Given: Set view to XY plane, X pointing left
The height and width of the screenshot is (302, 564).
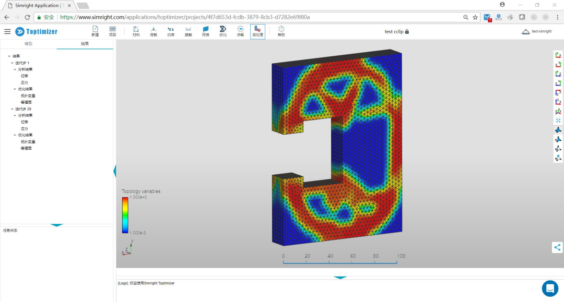Looking at the screenshot, I should point(558,64).
